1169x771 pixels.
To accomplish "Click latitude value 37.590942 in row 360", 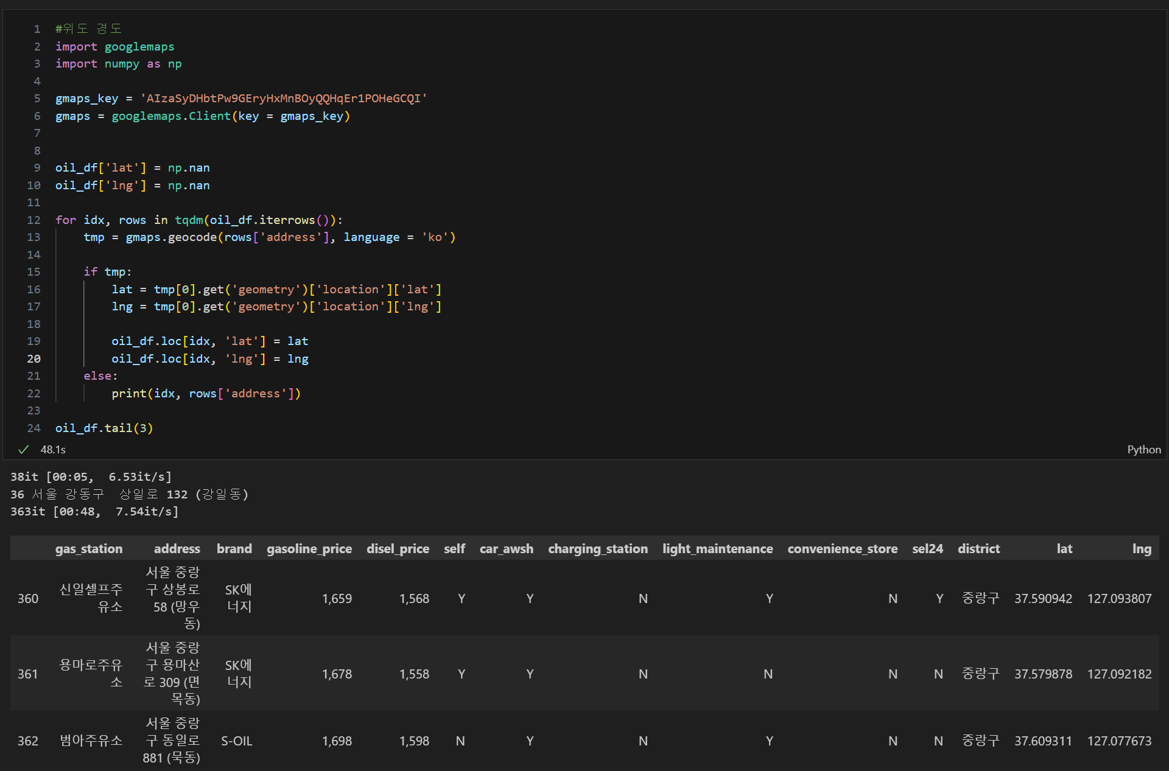I will point(1042,599).
